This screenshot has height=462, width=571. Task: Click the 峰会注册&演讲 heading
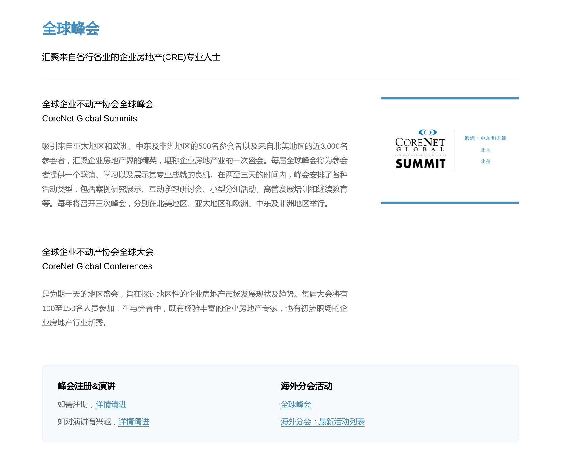[87, 386]
